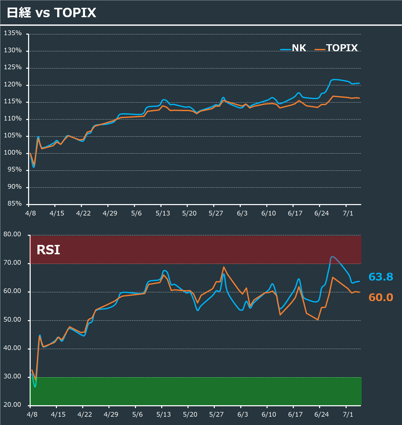Click the 95% y-axis label
Viewport: 402px width, 425px height.
[x=15, y=169]
